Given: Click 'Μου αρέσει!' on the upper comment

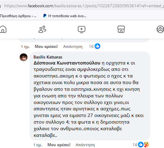Looking at the screenshot, I should (x=46, y=46).
